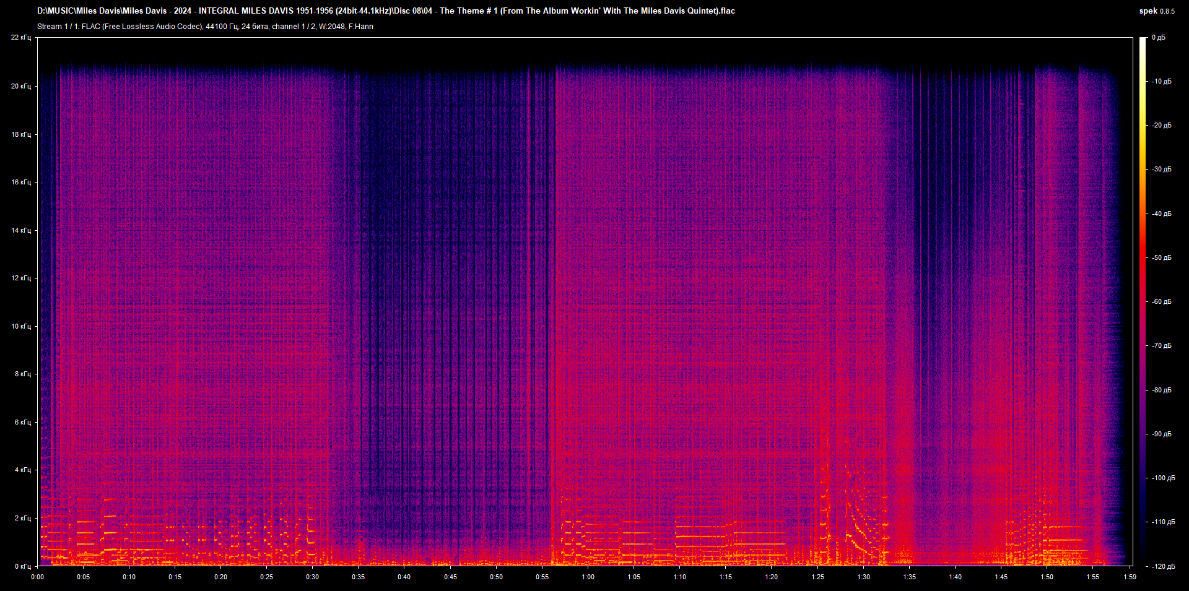Click the 10 кГц frequency axis label
1189x591 pixels.
(21, 326)
